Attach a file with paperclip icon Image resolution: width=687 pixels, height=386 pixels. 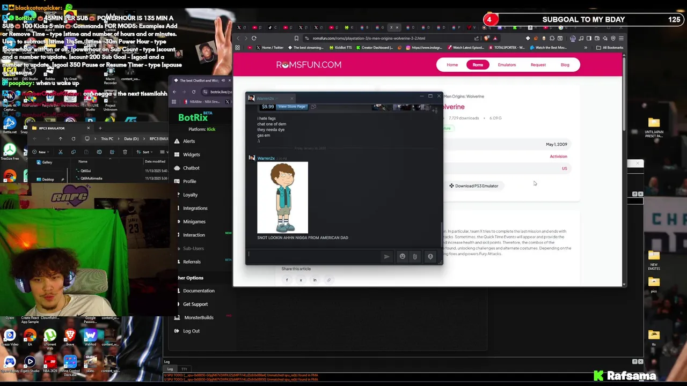pos(415,257)
